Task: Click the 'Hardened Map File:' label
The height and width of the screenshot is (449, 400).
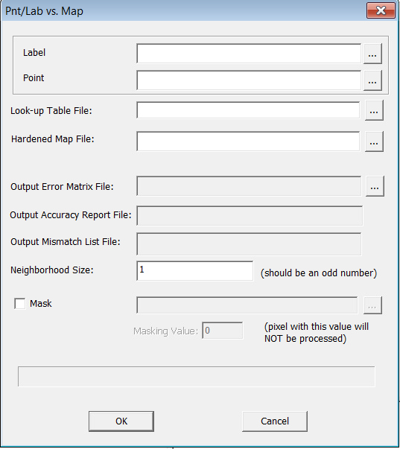Action: click(53, 139)
